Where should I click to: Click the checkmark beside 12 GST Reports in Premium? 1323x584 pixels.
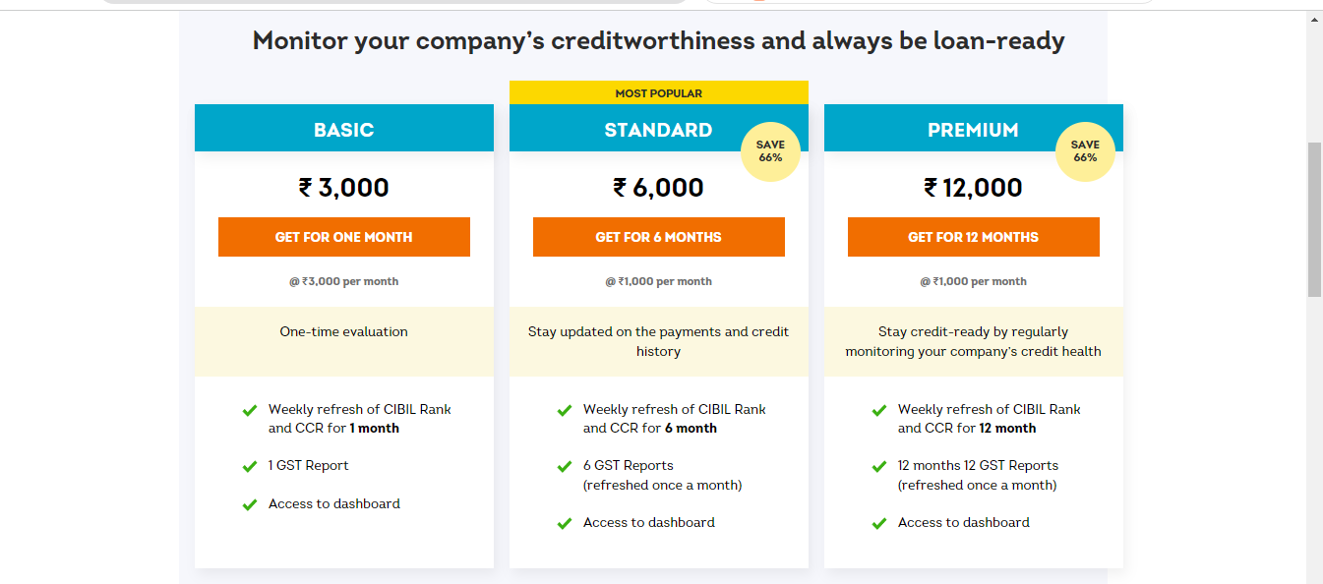coord(878,465)
